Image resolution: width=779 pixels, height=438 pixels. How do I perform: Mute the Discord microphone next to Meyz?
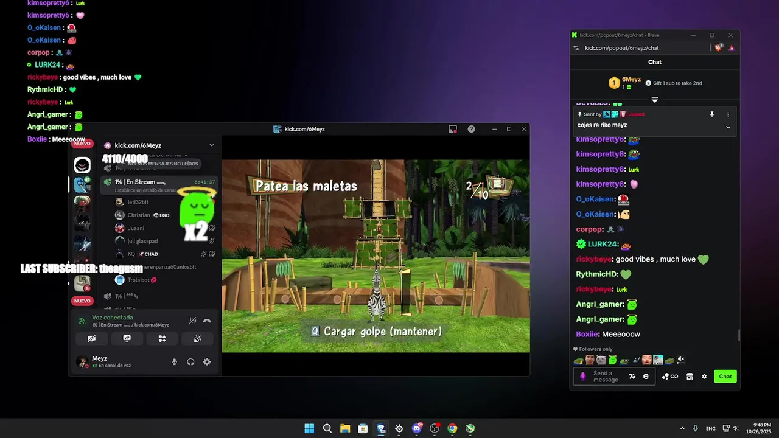click(x=174, y=362)
